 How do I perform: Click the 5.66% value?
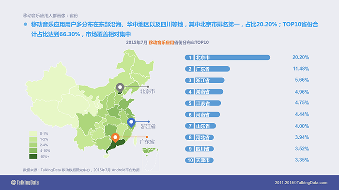coord(302,80)
